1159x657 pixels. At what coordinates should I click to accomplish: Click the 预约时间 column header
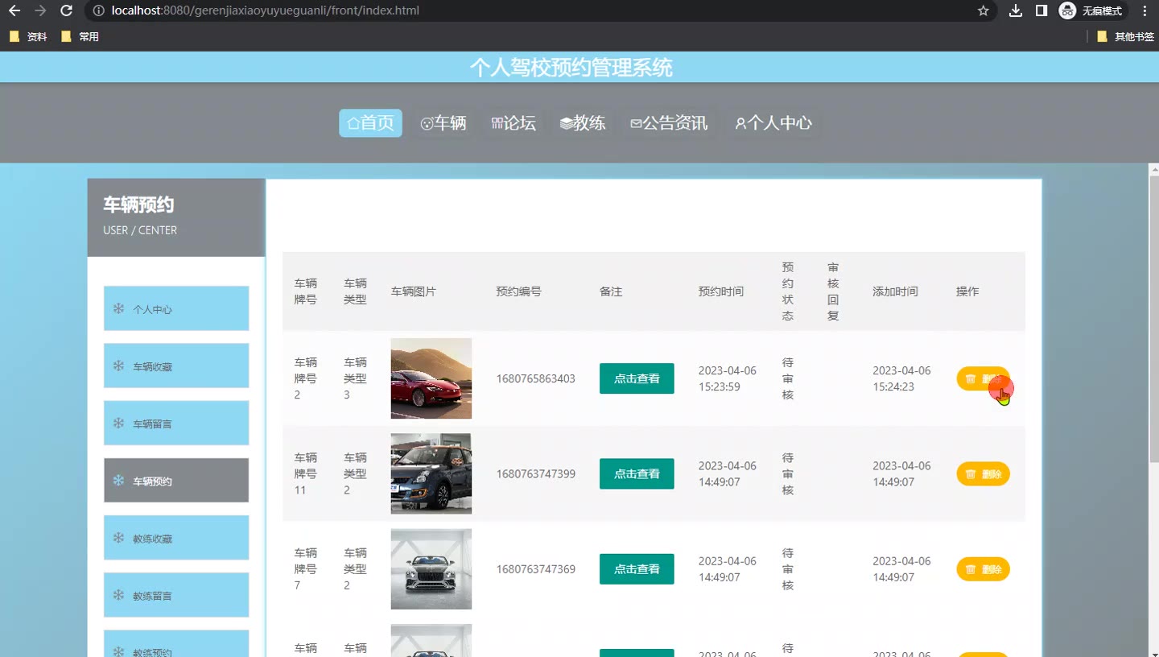click(x=721, y=291)
